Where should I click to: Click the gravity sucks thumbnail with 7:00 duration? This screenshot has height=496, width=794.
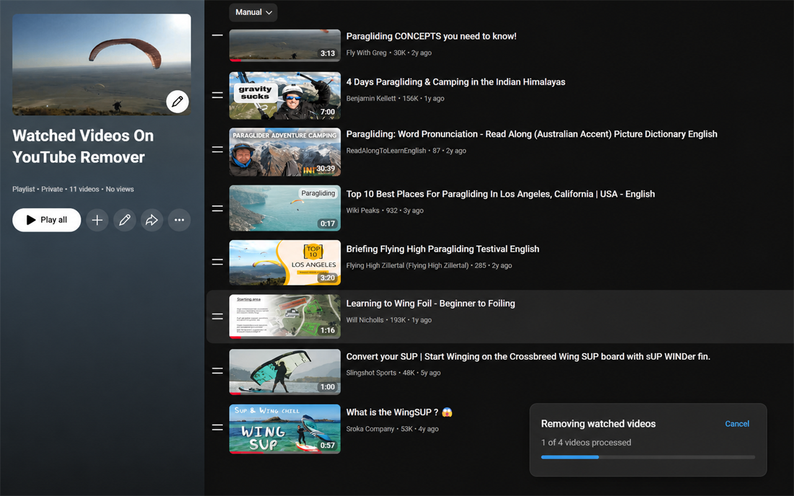(x=285, y=95)
